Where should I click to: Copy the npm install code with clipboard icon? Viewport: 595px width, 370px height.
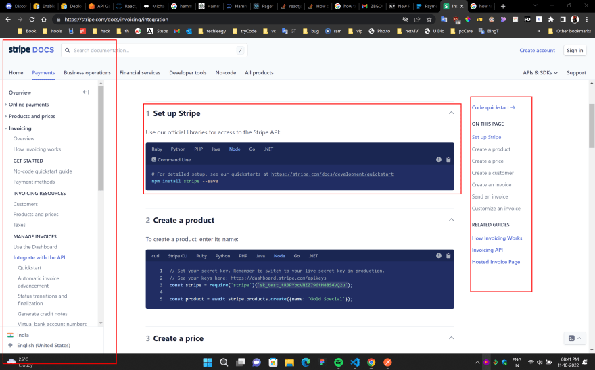point(448,159)
